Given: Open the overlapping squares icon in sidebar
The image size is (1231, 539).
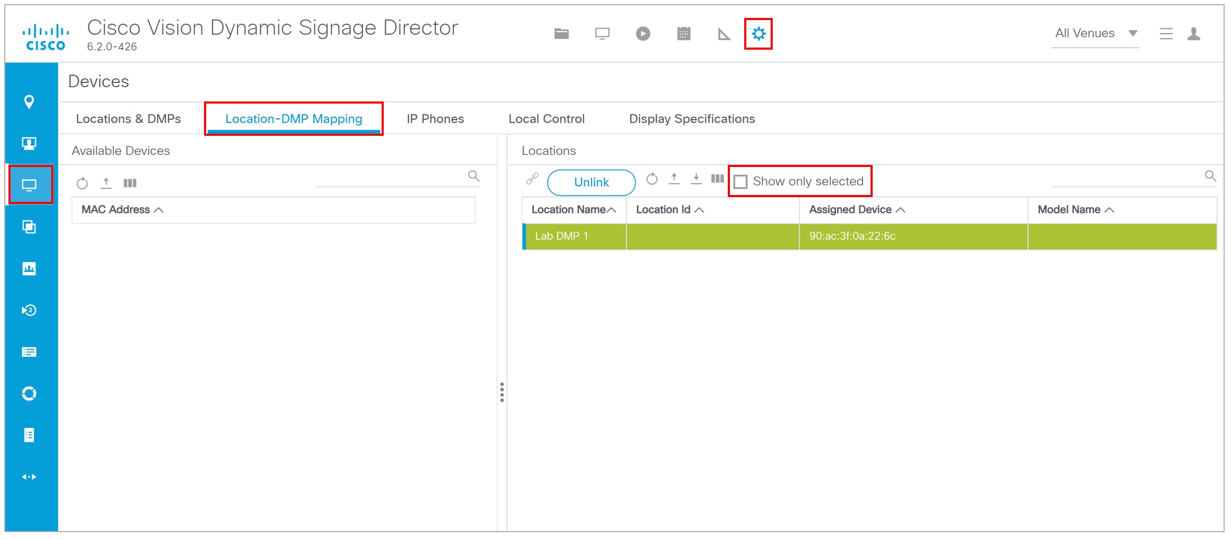Looking at the screenshot, I should (29, 227).
